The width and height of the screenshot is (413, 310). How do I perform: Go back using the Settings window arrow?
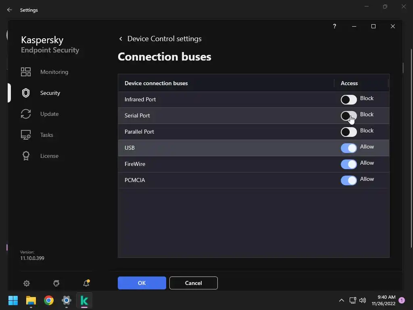pos(10,10)
